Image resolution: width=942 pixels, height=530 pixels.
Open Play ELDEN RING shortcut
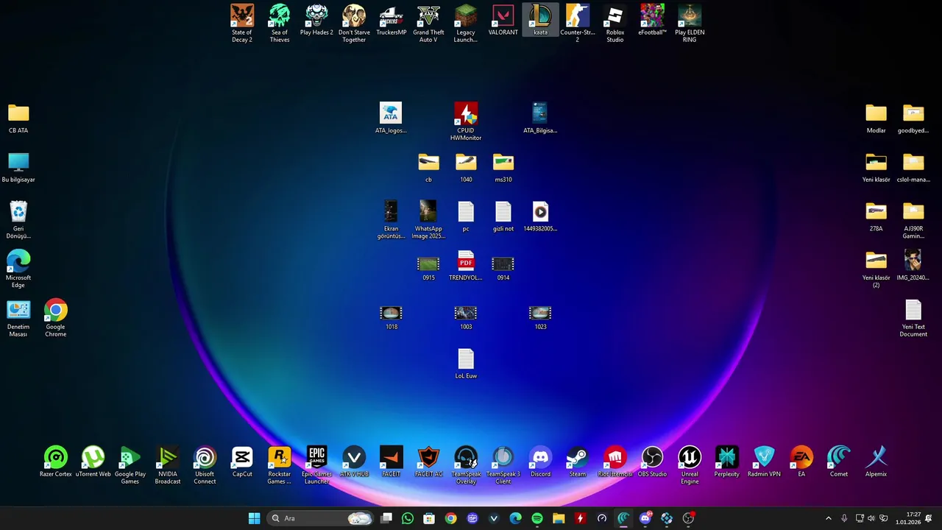(690, 24)
